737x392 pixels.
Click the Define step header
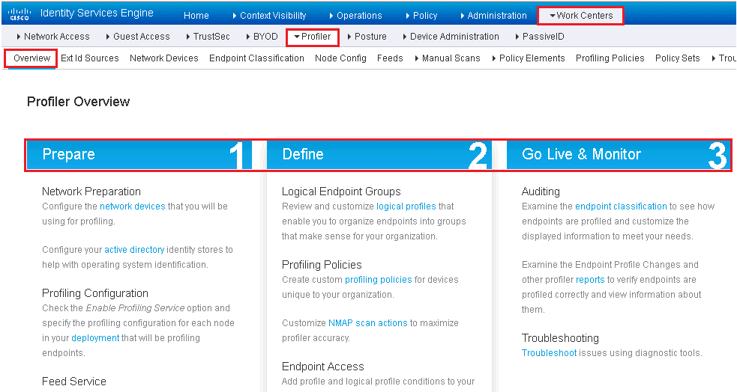(x=379, y=155)
